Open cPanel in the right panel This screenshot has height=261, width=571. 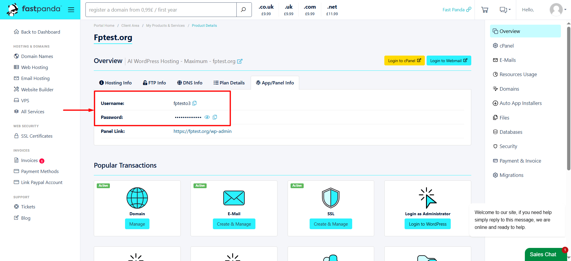[x=503, y=46]
